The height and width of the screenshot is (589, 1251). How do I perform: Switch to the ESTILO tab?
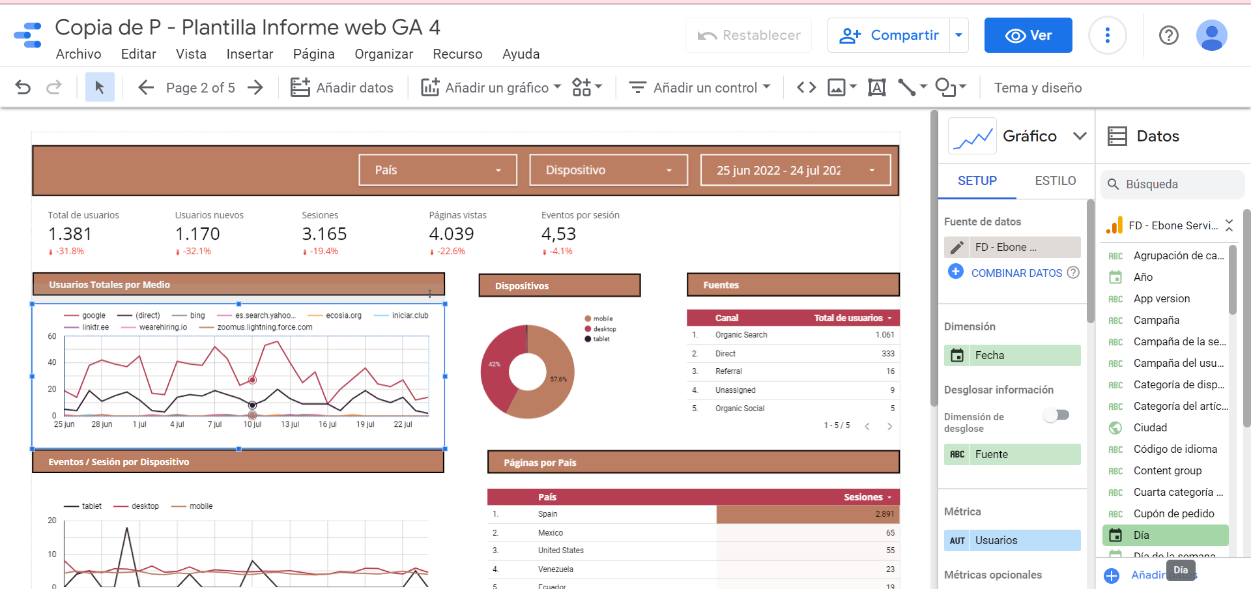[x=1055, y=180]
